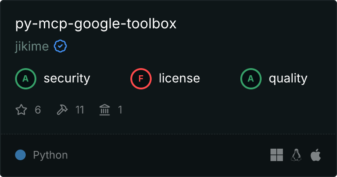Click the Apple macOS platform icon
337x177 pixels.
tap(316, 155)
